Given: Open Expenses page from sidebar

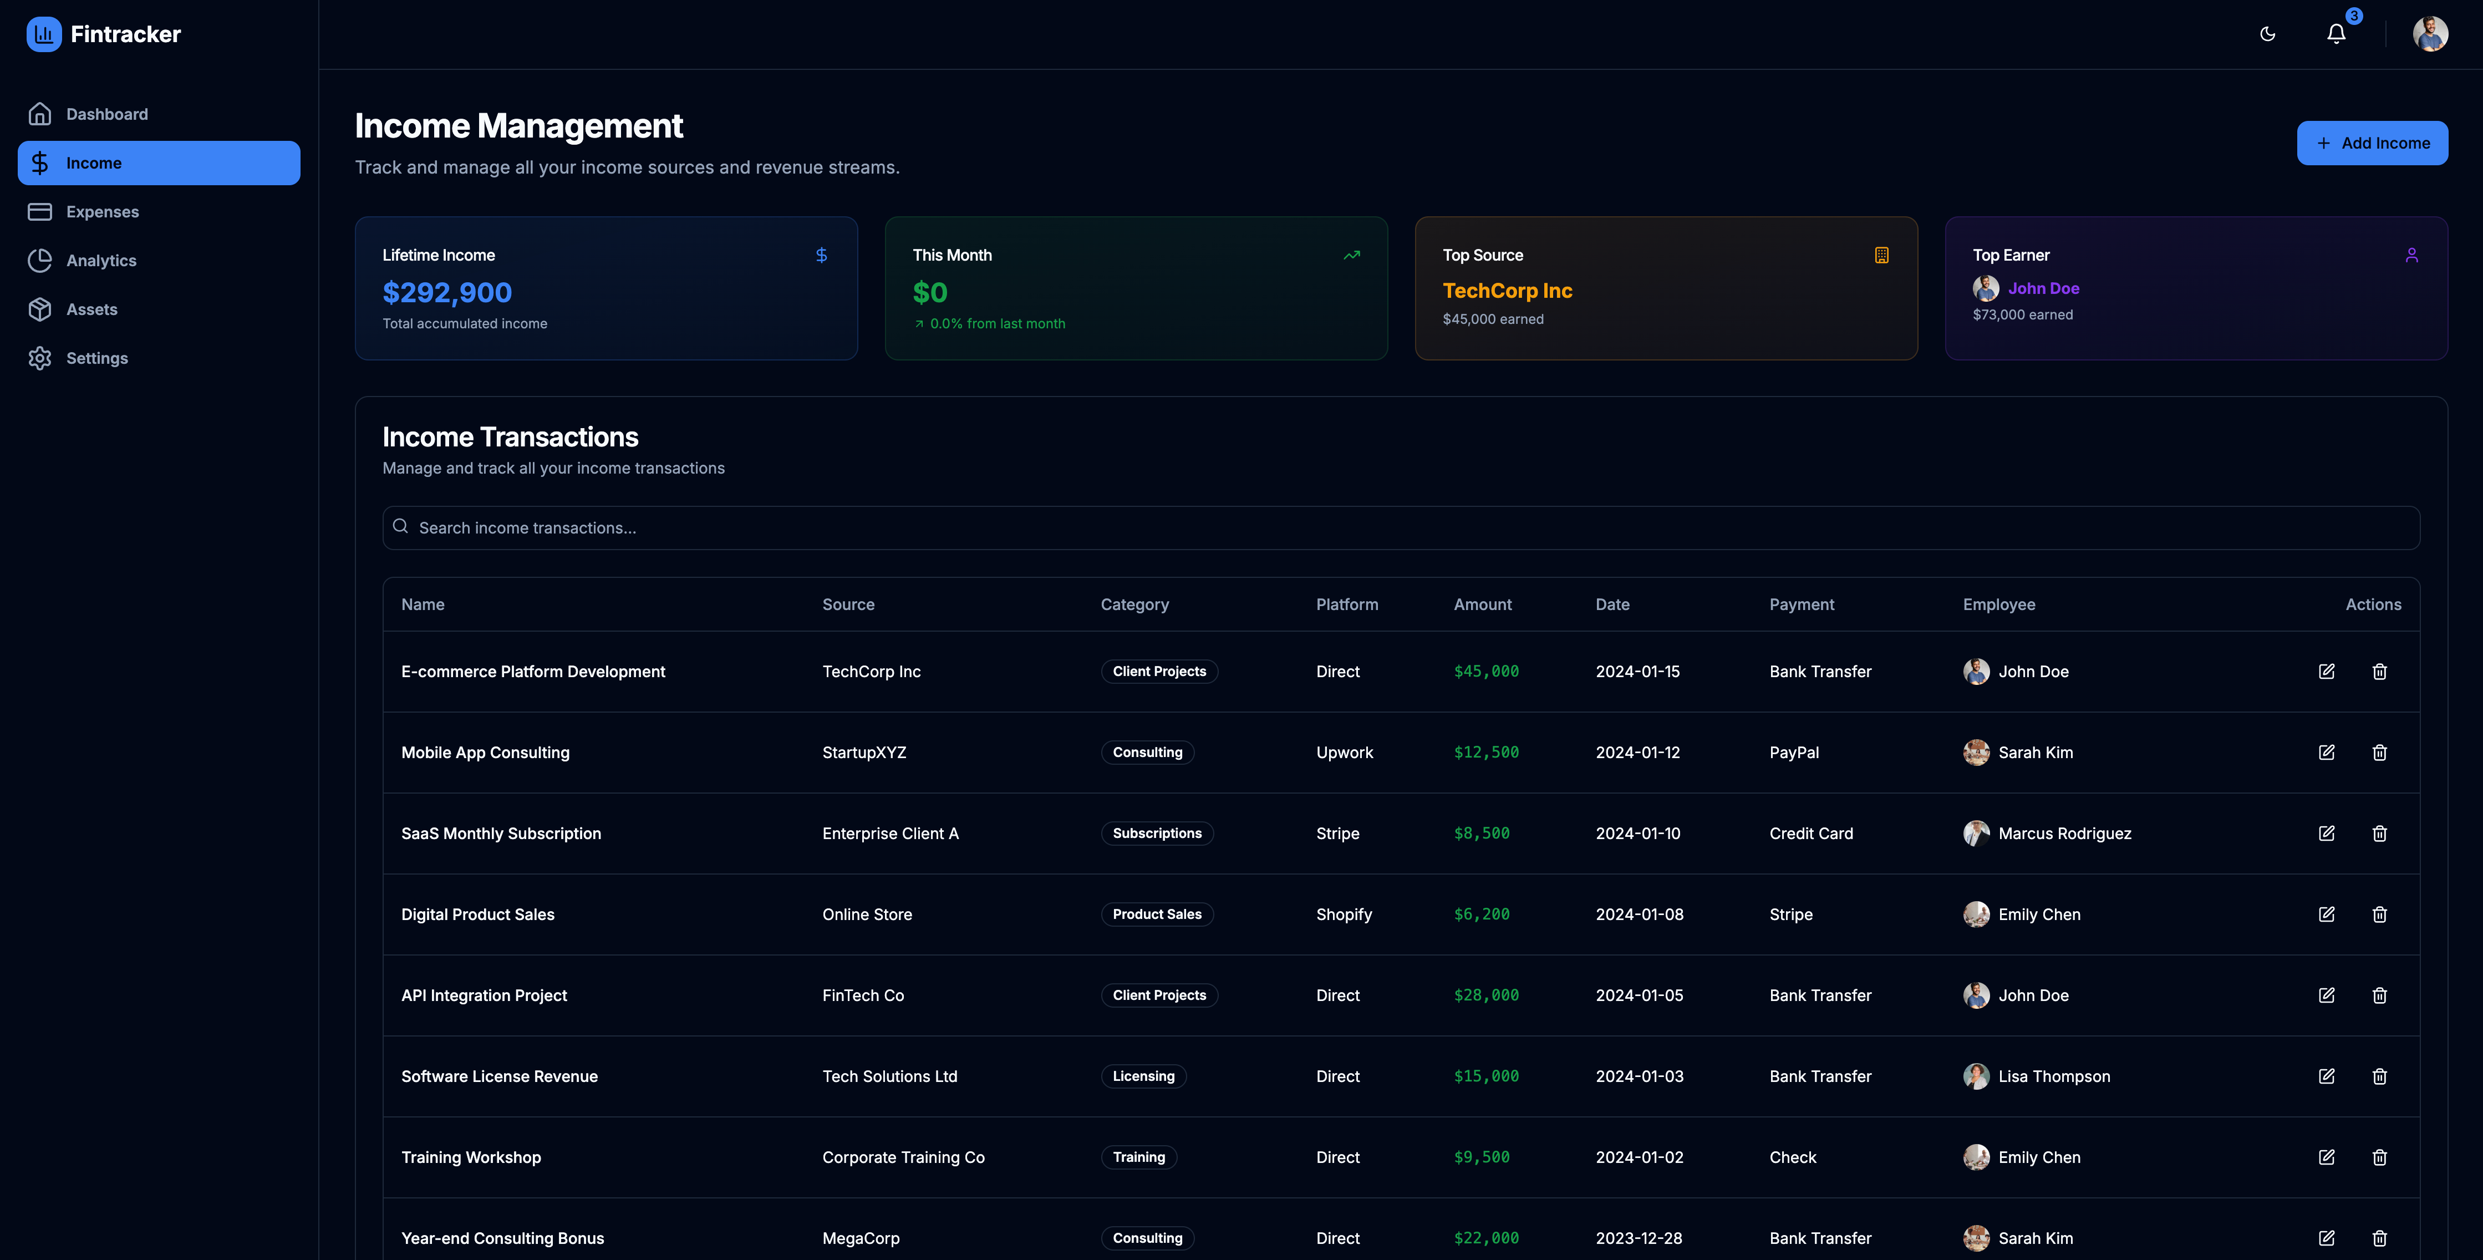Looking at the screenshot, I should point(102,211).
